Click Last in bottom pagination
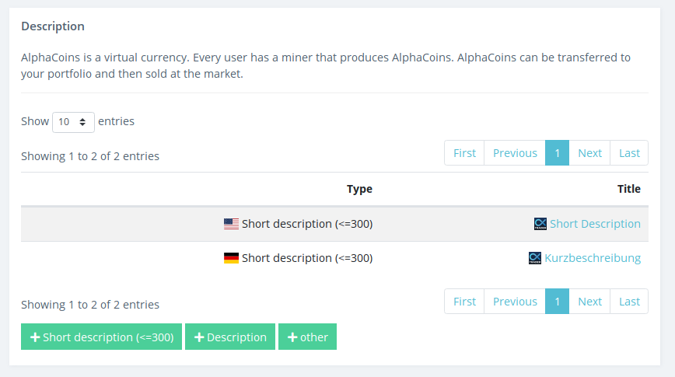Screen dimensions: 675x377 [629, 302]
